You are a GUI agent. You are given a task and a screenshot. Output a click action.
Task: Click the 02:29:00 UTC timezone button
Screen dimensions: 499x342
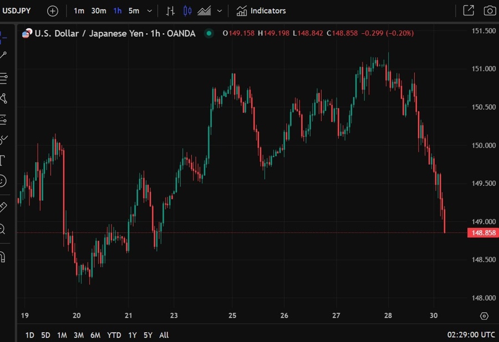click(471, 335)
